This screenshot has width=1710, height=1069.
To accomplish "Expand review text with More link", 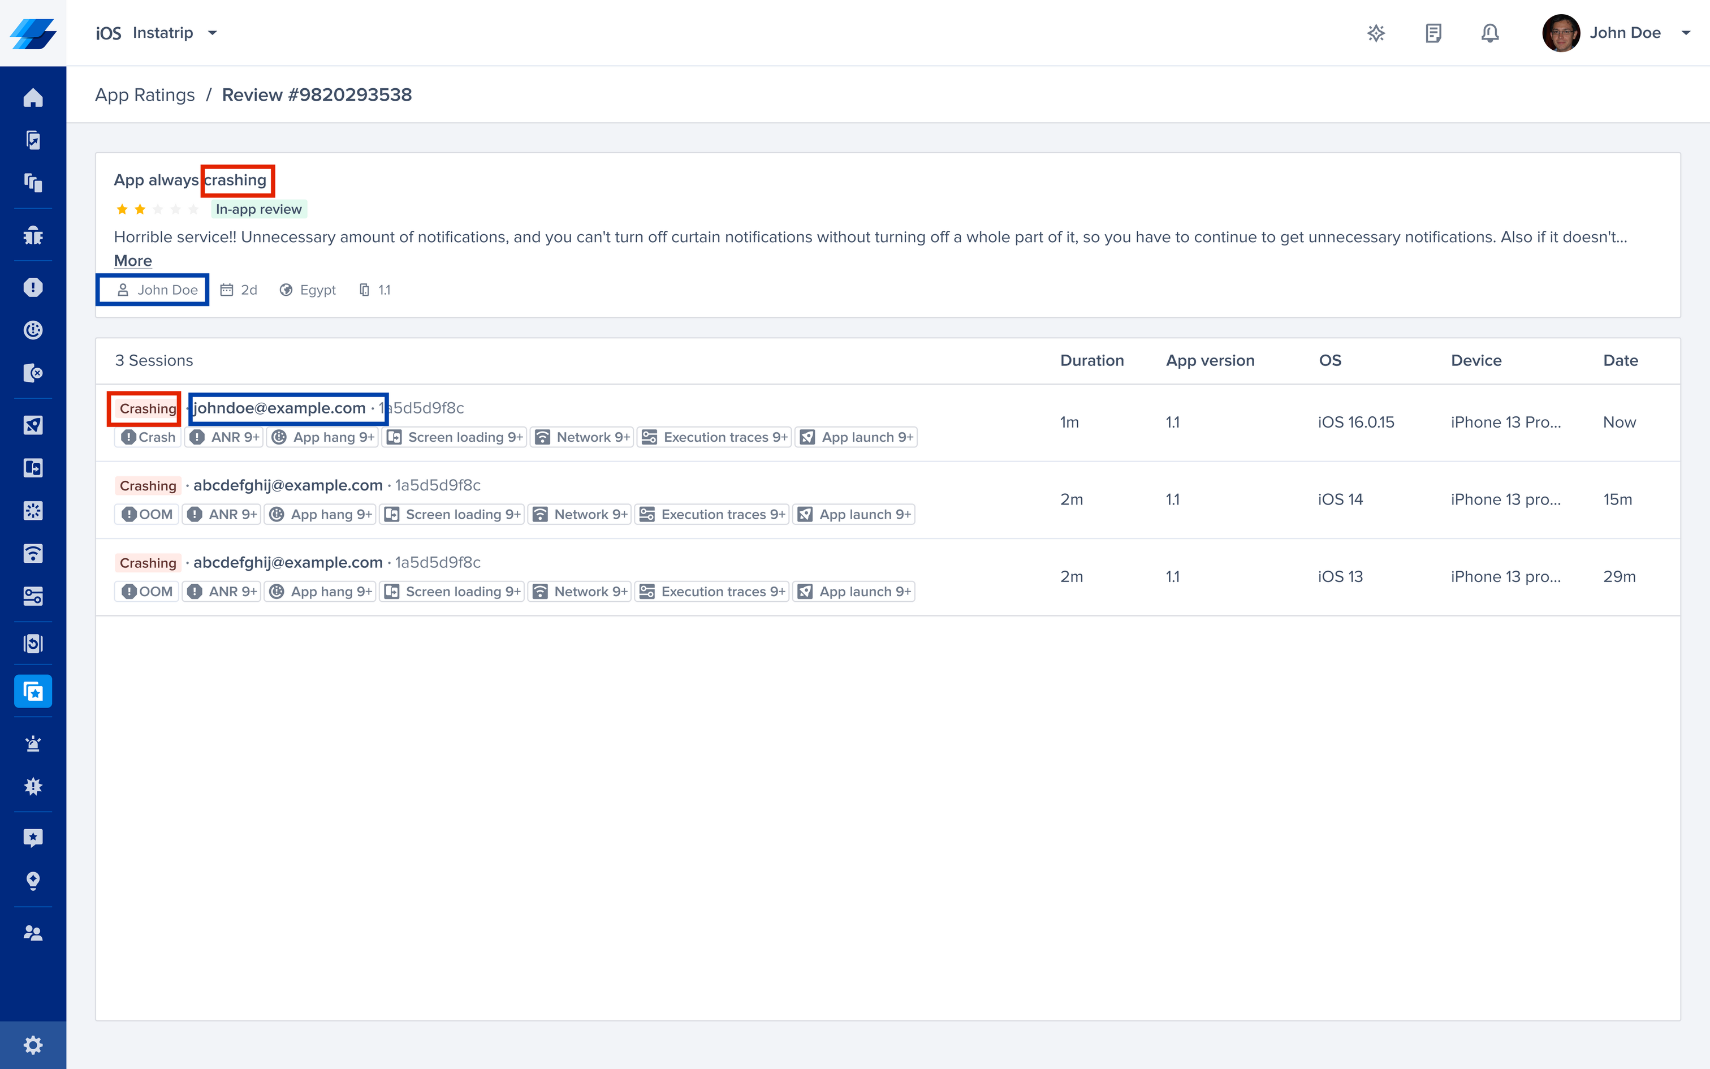I will click(133, 261).
